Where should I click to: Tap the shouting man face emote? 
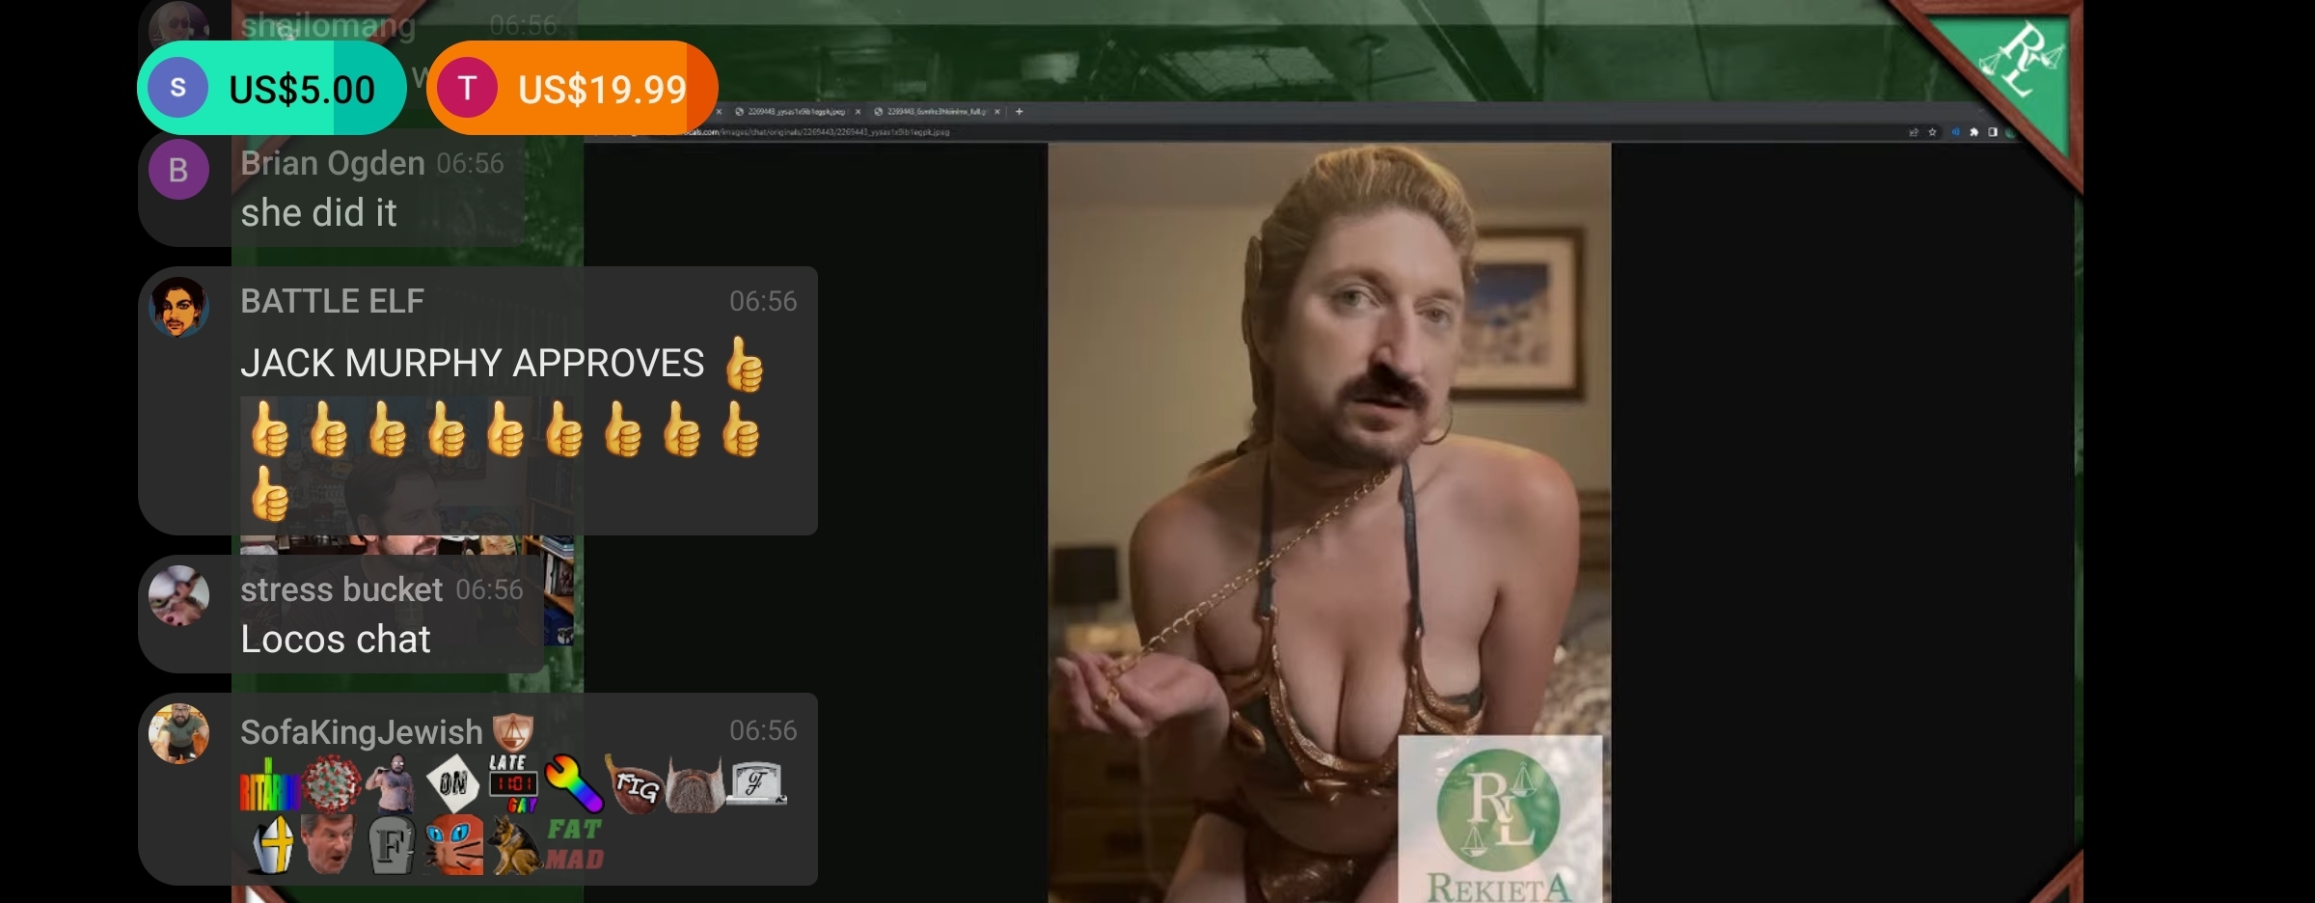(x=331, y=843)
